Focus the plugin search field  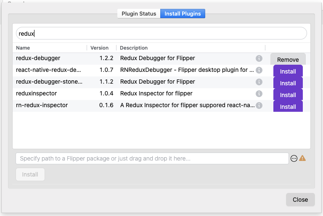[161, 33]
